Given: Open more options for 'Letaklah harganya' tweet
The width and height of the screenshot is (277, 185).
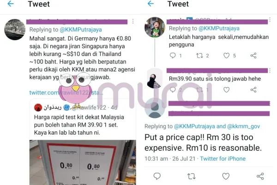Looking at the screenshot, I should [x=270, y=19].
